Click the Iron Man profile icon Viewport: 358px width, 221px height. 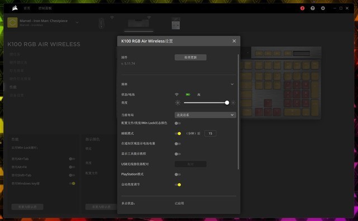(x=12, y=22)
